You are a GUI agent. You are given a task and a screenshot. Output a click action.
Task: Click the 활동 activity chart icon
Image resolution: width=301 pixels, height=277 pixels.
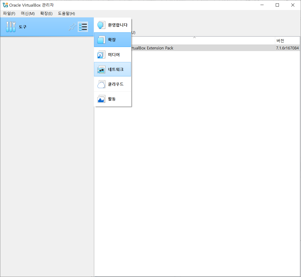pos(101,99)
